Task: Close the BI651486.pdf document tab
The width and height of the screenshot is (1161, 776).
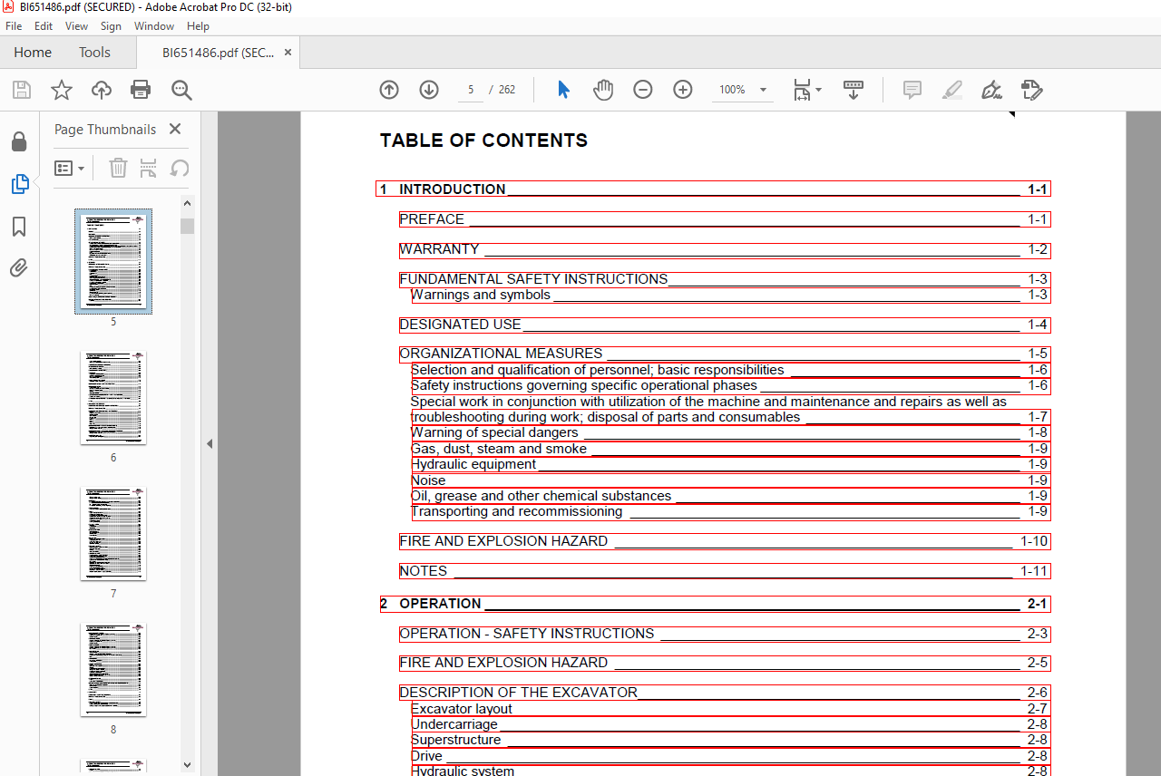Action: (x=288, y=53)
